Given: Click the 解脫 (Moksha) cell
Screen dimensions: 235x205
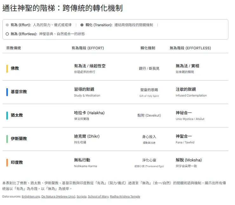Looking at the screenshot, I should point(189,160).
